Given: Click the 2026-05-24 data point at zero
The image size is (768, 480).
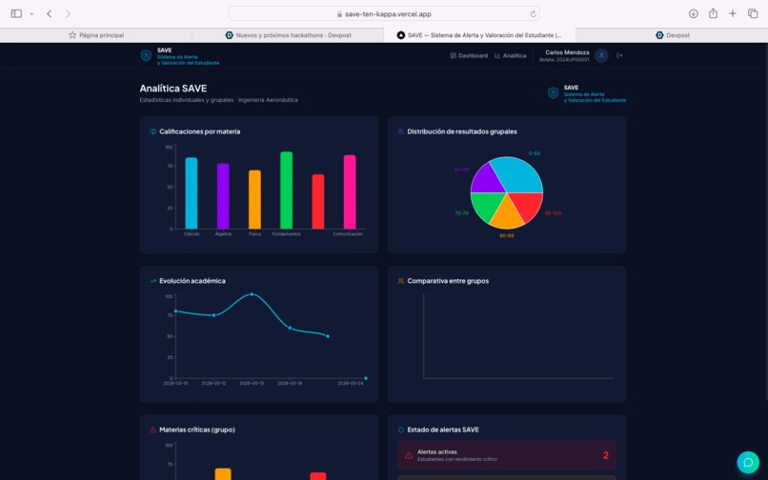Looking at the screenshot, I should (366, 378).
